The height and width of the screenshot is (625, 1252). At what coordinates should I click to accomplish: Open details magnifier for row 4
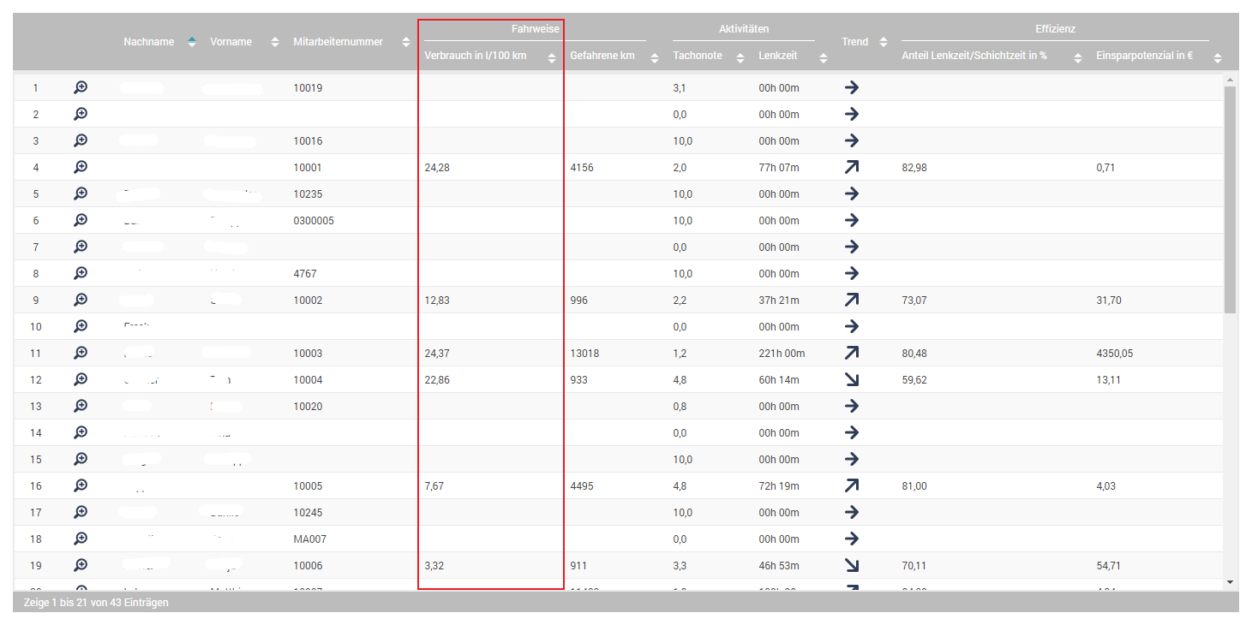click(81, 168)
